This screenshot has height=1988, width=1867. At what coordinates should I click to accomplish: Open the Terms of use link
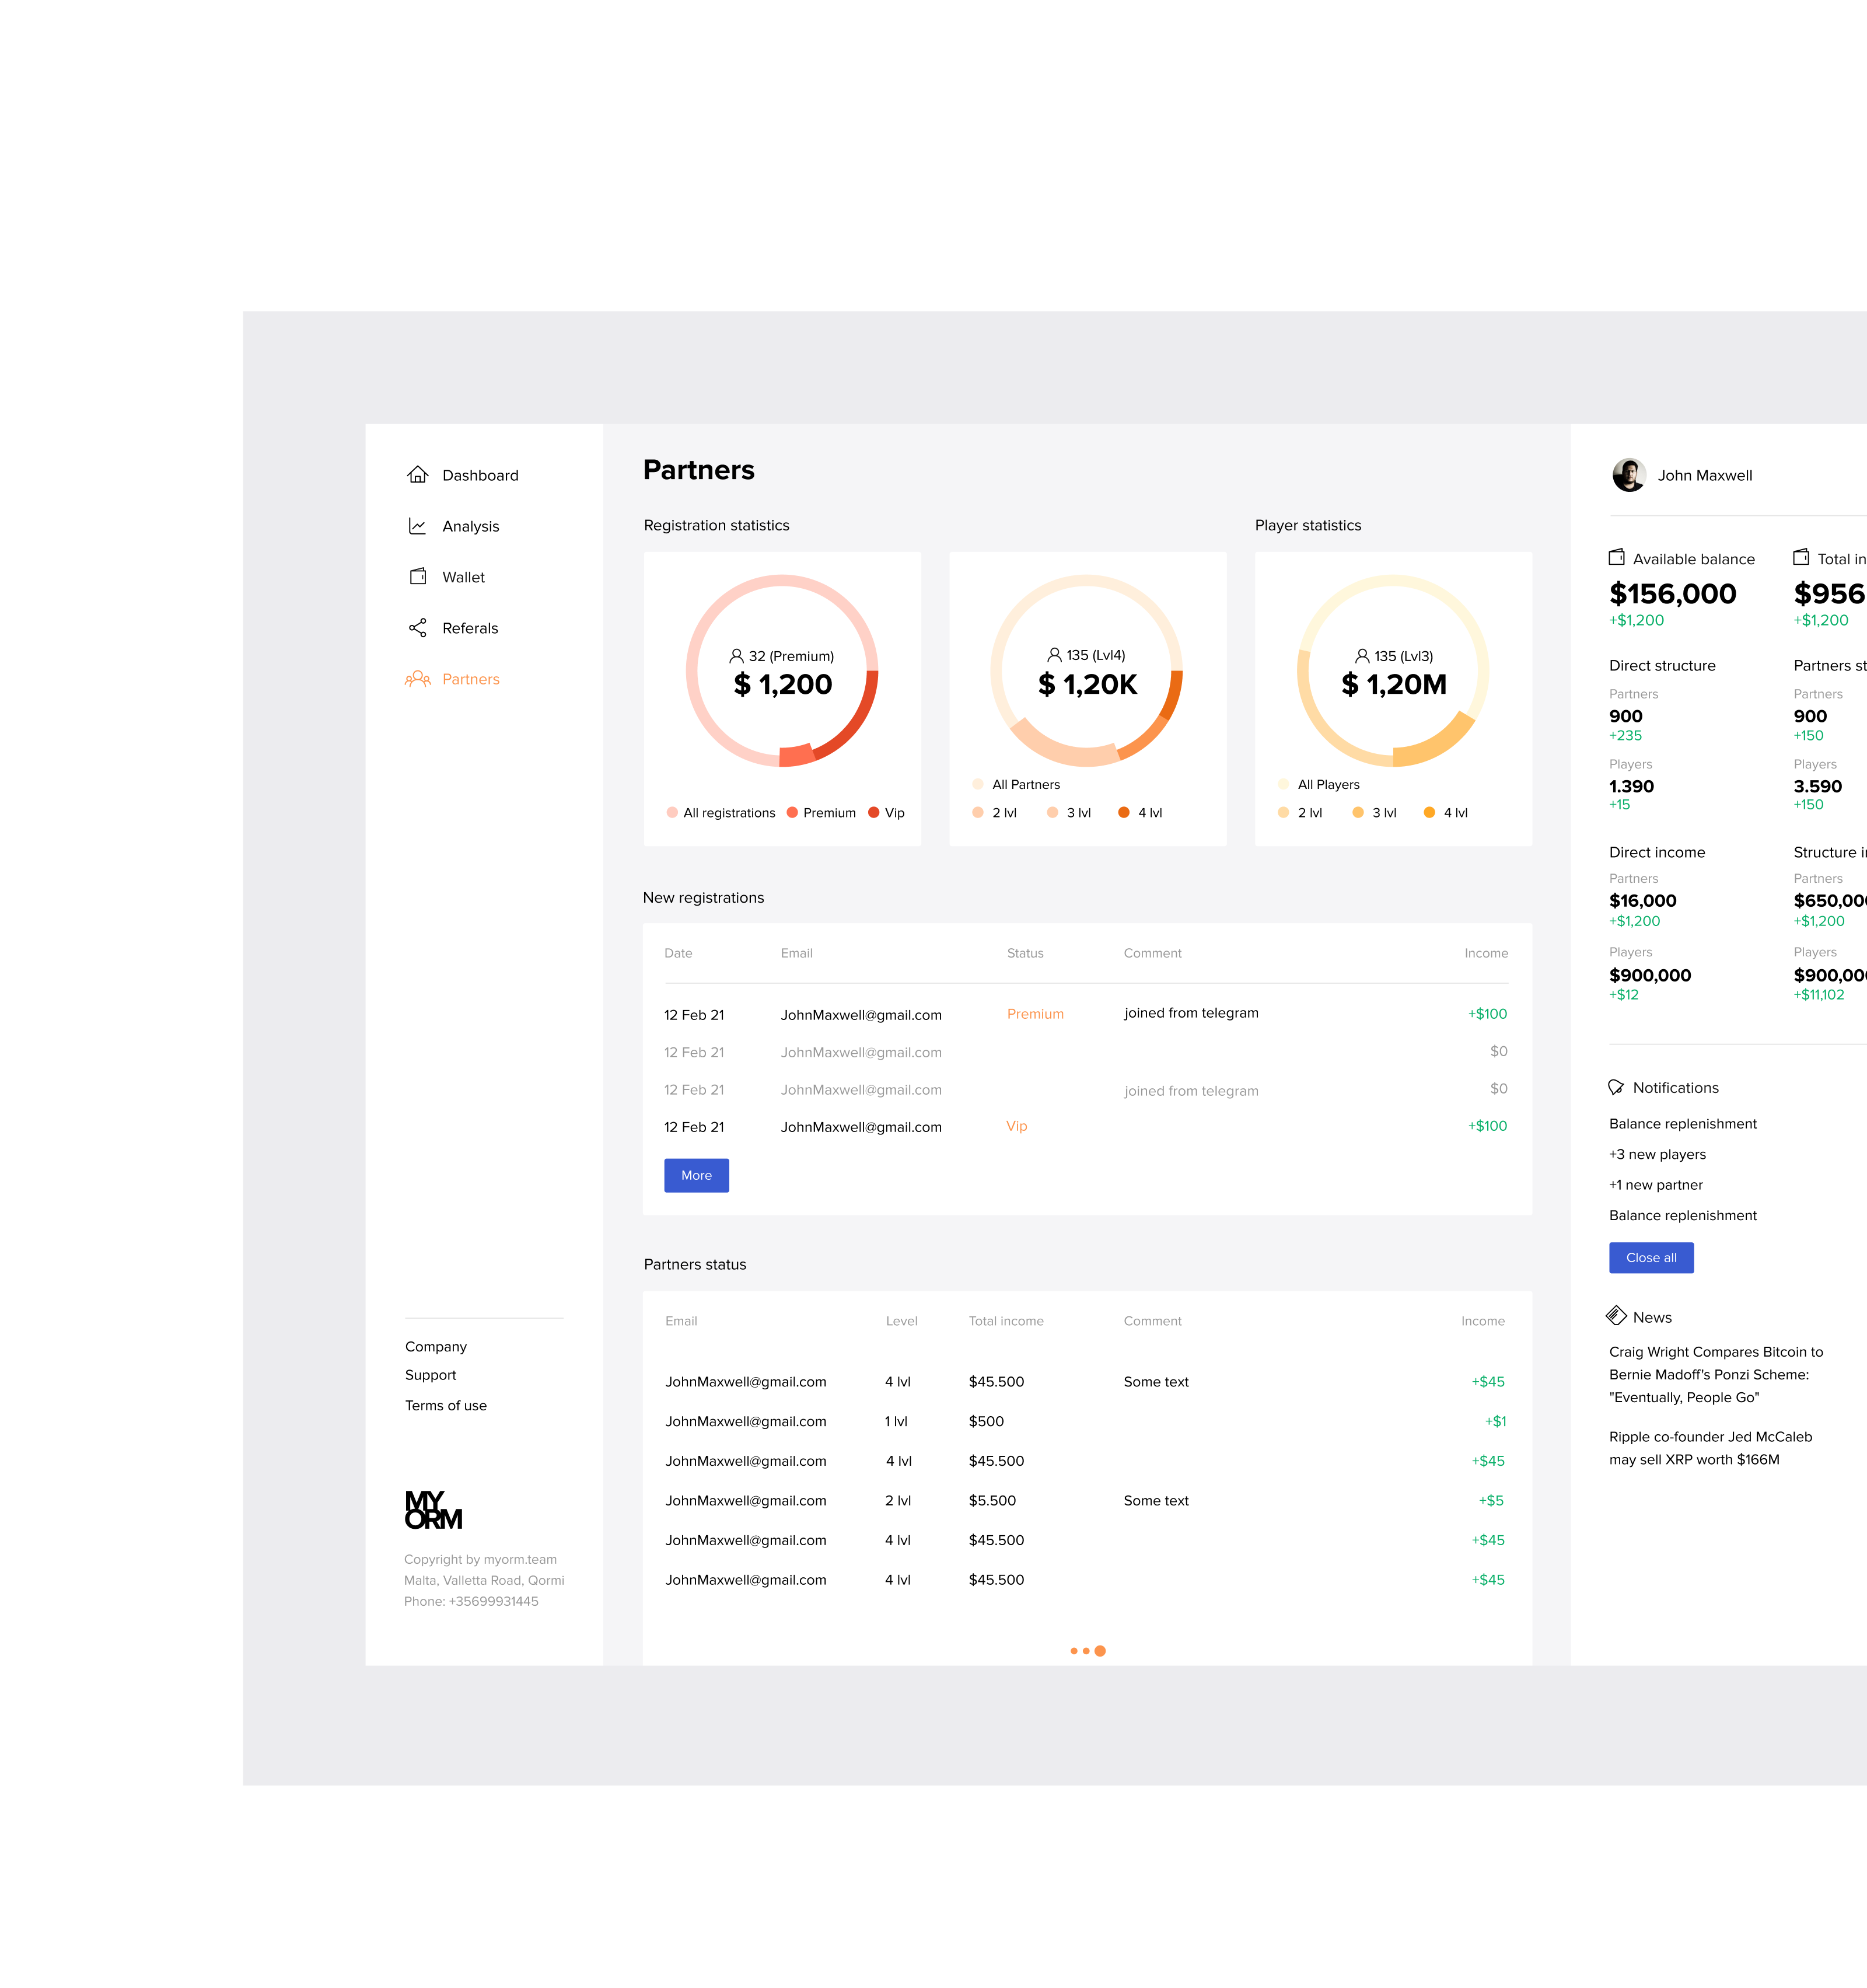(446, 1406)
